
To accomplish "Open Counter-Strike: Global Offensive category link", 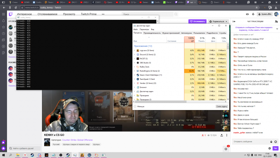I will pyautogui.click(x=77, y=140).
